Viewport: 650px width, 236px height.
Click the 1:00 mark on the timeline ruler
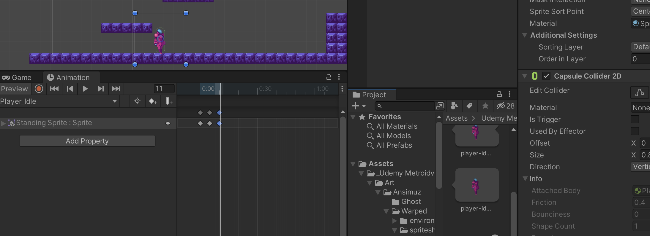point(322,89)
